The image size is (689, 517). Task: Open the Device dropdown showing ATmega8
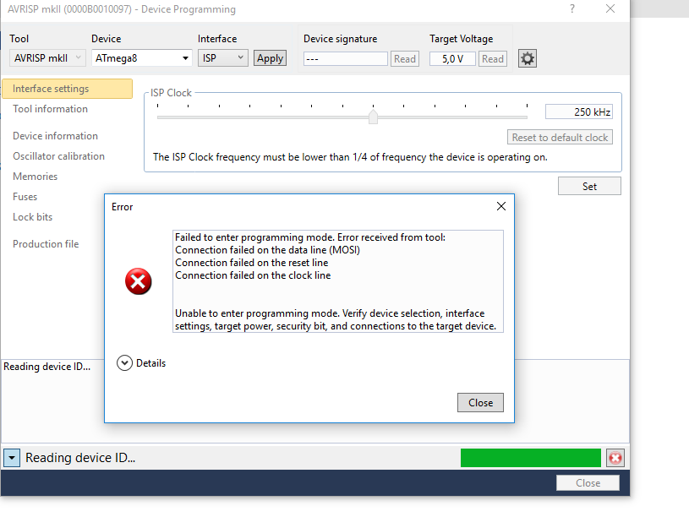point(141,58)
